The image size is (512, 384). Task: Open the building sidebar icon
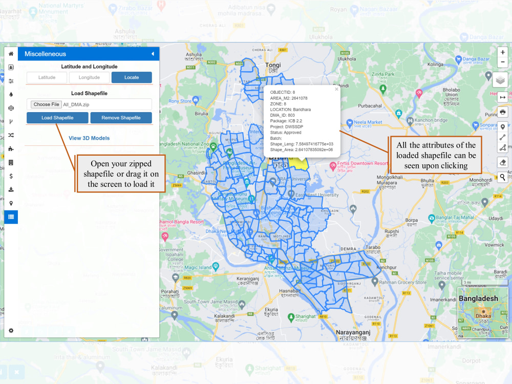point(11,162)
